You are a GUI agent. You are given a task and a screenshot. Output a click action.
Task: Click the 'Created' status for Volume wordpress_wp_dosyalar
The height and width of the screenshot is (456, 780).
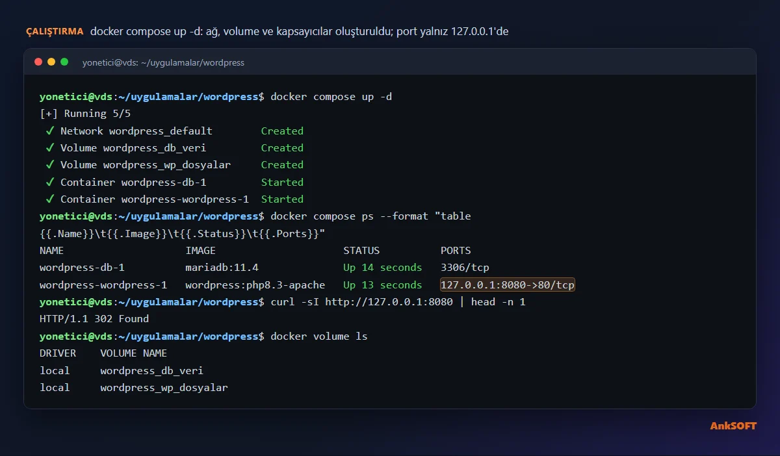(x=282, y=165)
